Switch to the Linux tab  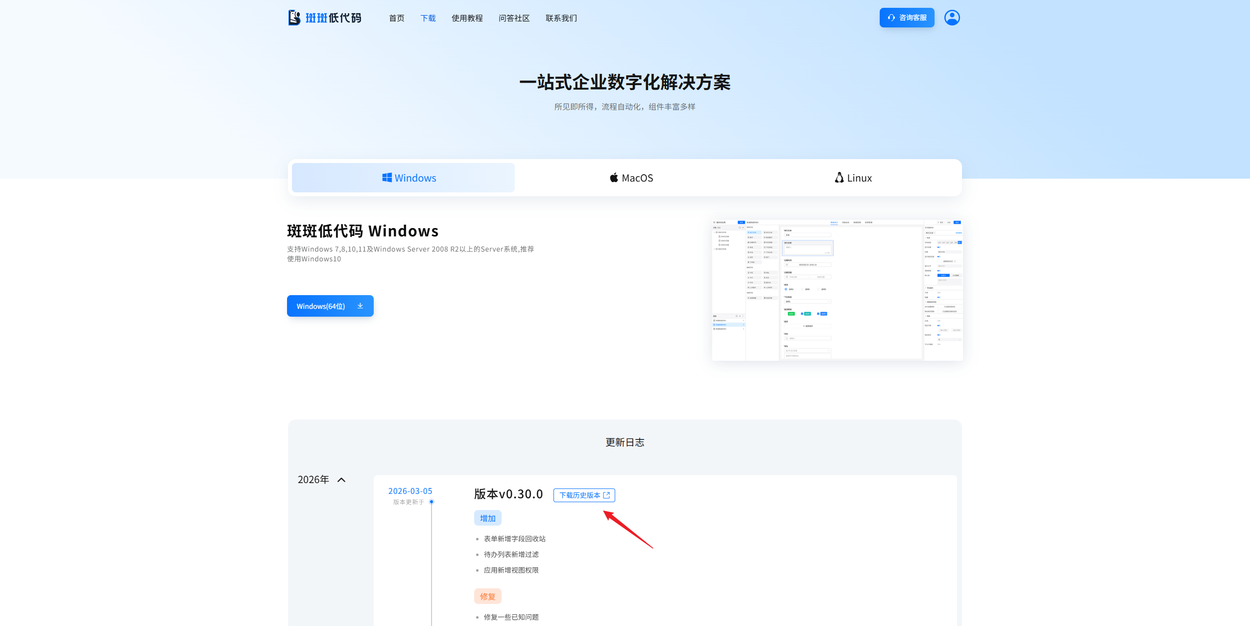[853, 178]
